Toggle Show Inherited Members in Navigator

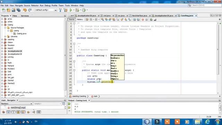point(3,112)
